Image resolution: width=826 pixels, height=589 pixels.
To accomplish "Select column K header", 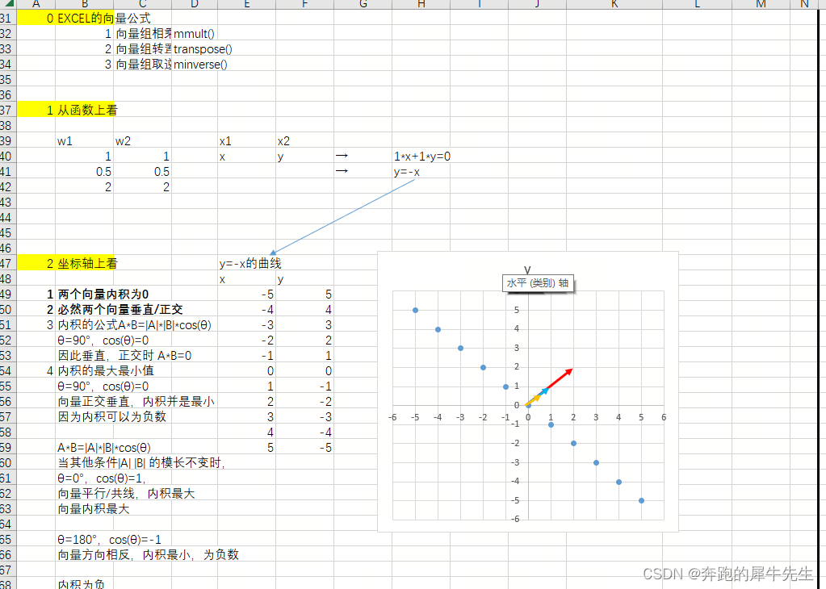I will pyautogui.click(x=614, y=4).
